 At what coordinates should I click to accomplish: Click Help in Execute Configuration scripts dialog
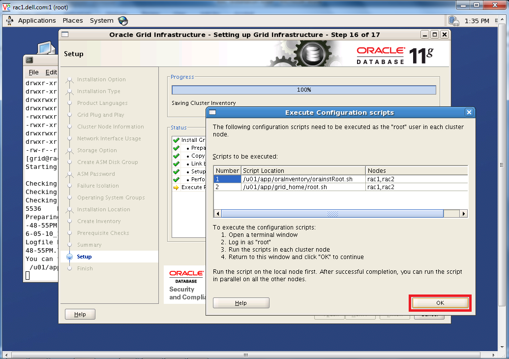pos(241,303)
